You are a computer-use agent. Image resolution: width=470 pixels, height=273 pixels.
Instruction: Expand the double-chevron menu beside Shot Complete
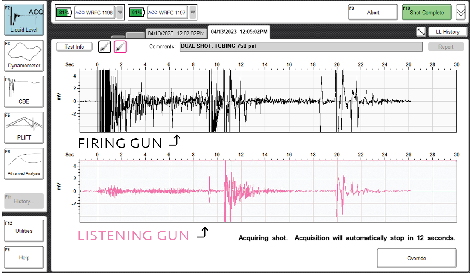click(461, 13)
